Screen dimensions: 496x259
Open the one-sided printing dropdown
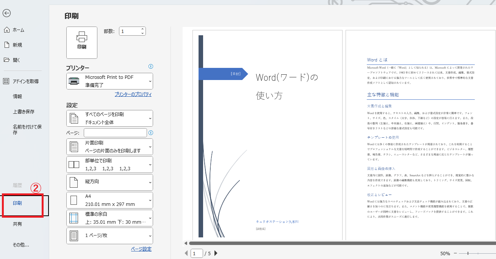pos(110,147)
